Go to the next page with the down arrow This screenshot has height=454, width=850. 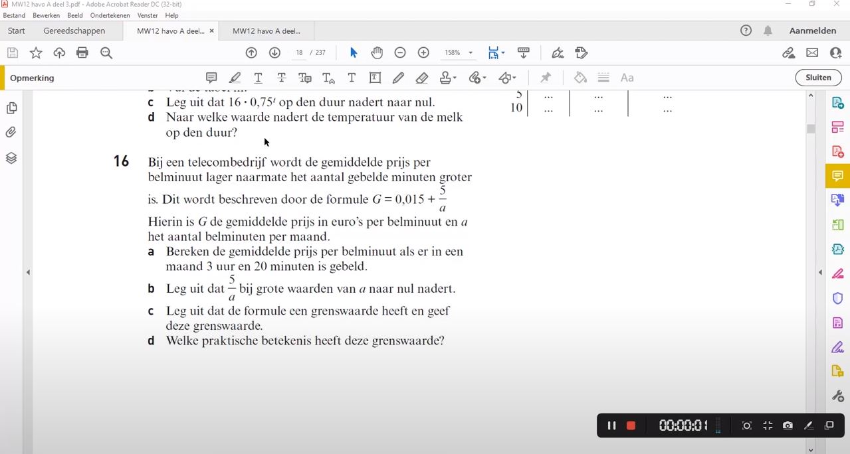[x=274, y=53]
